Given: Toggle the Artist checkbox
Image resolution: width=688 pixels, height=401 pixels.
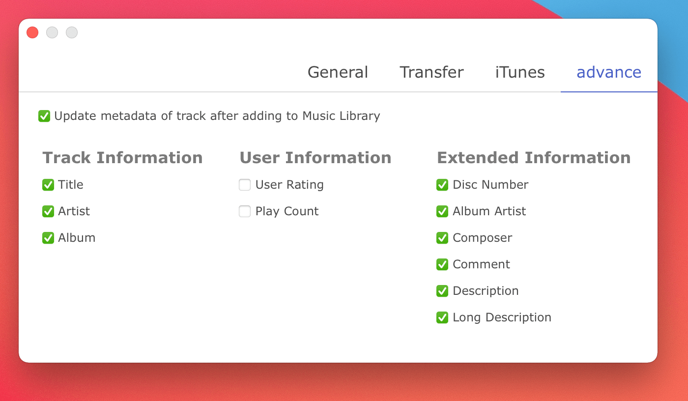Looking at the screenshot, I should [48, 211].
